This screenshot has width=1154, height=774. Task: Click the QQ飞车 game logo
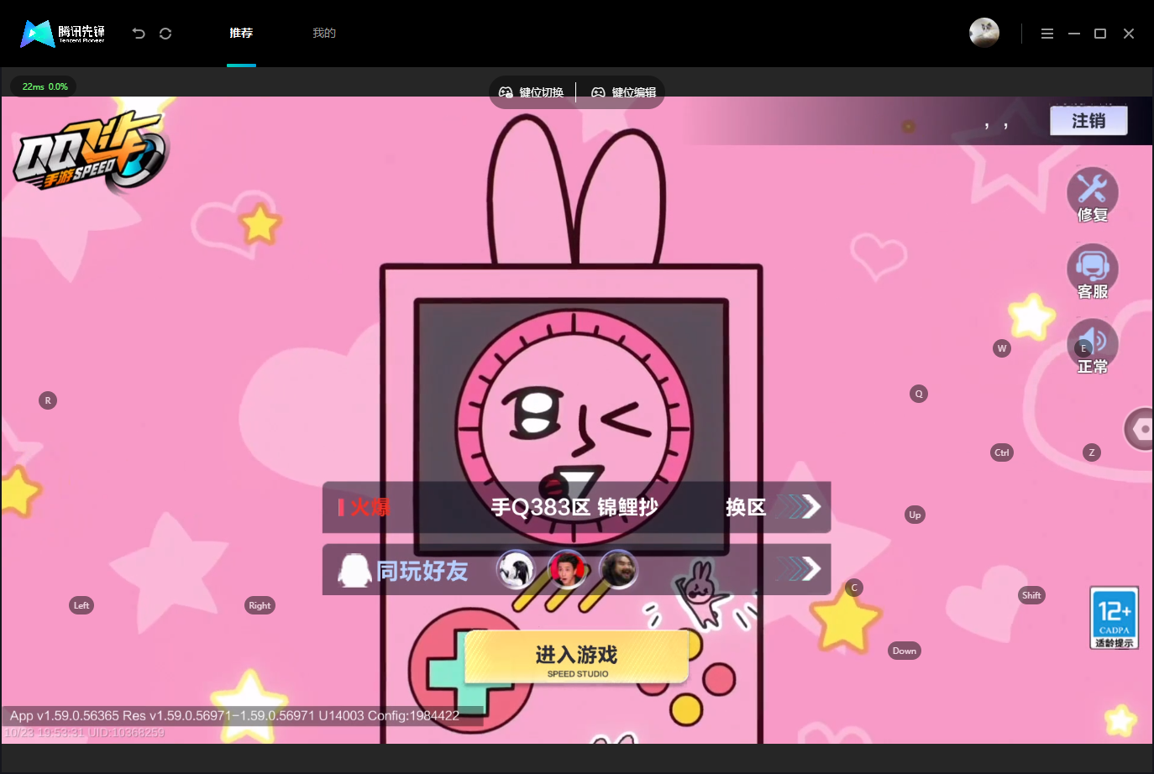coord(91,151)
